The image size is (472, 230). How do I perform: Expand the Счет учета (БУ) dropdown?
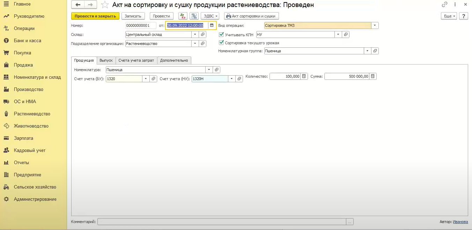coord(146,79)
